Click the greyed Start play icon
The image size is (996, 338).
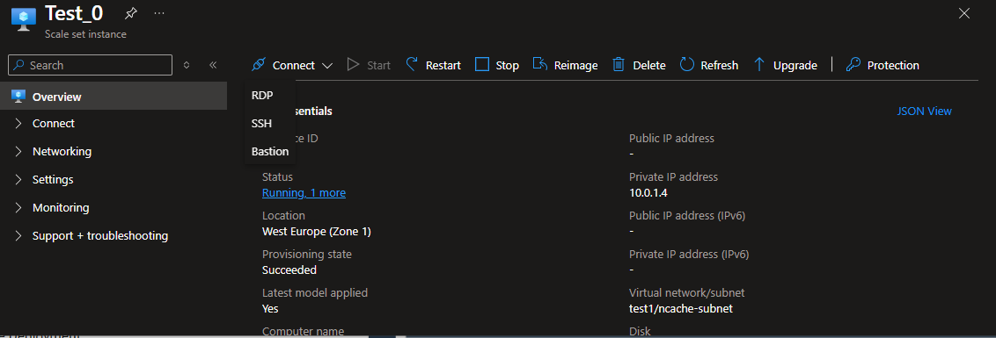click(353, 65)
